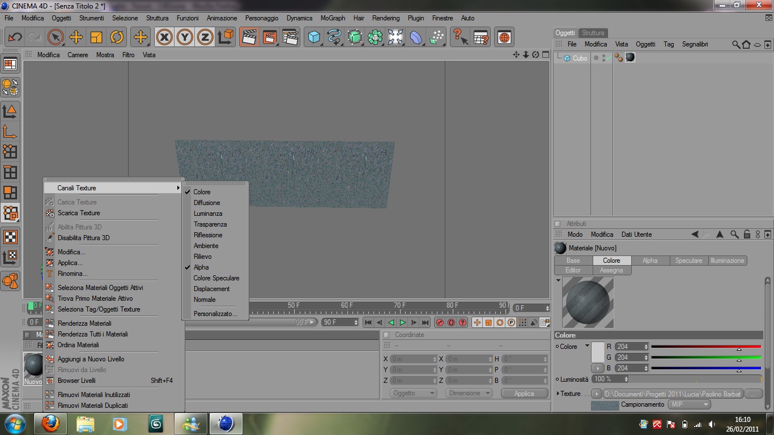This screenshot has height=435, width=774.
Task: Enable the Luminanza texture channel
Action: pos(208,214)
